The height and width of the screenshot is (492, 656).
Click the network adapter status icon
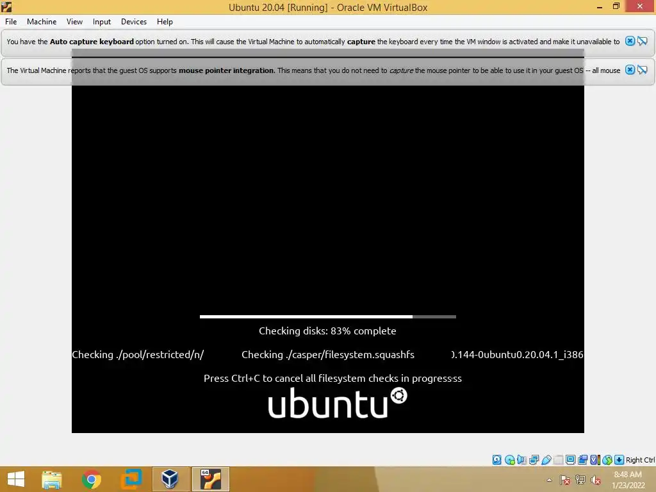534,460
